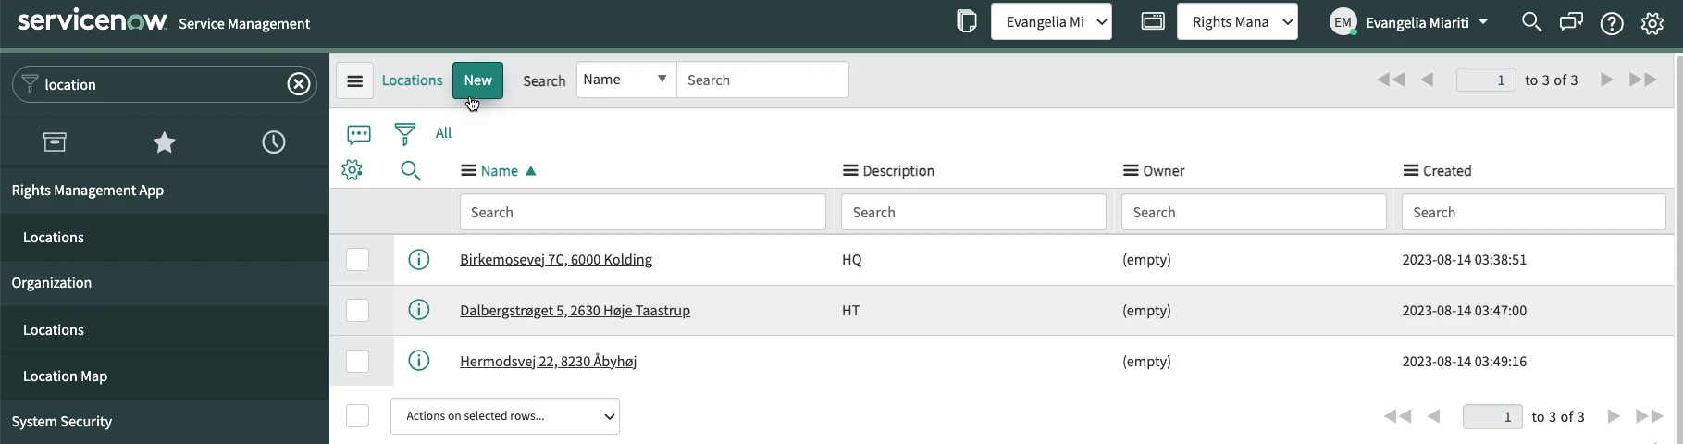The image size is (1683, 444).
Task: Preview info icon for Birkemosevej record
Action: (418, 260)
